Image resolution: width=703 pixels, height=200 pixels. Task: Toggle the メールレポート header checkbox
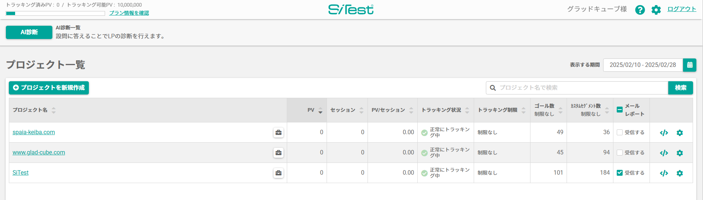click(620, 110)
